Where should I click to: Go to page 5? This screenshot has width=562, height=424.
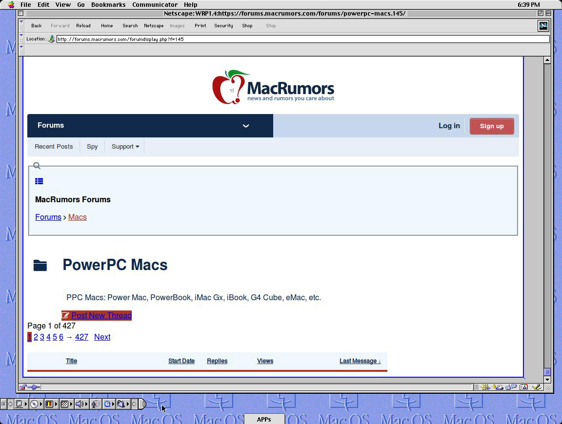click(x=55, y=337)
